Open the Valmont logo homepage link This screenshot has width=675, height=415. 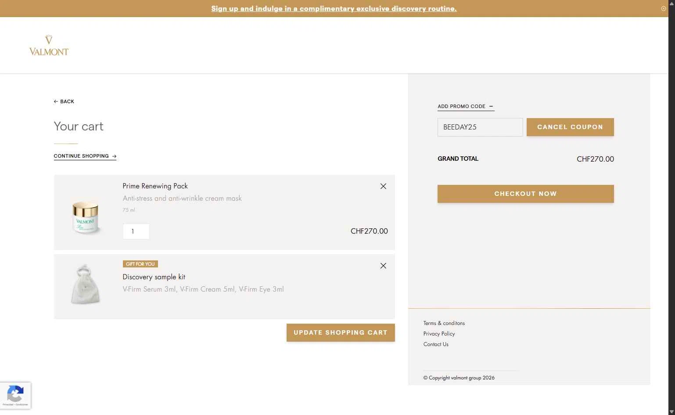pos(49,46)
